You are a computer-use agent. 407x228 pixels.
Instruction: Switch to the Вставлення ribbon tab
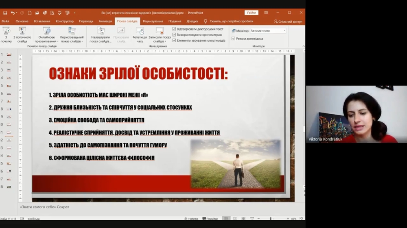click(x=42, y=21)
